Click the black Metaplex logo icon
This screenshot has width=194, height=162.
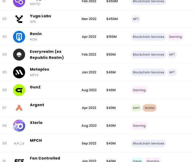[x=19, y=72]
